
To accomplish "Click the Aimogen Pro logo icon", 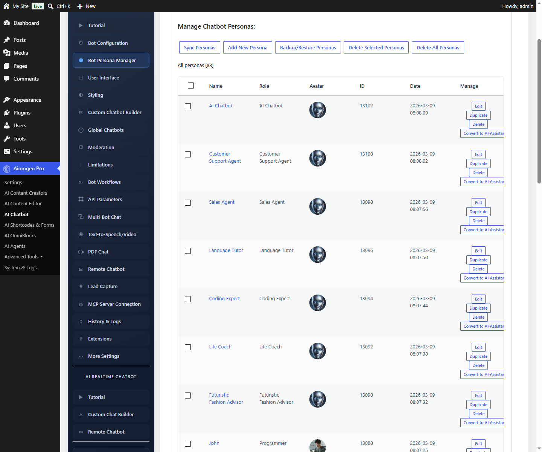I will 7,169.
